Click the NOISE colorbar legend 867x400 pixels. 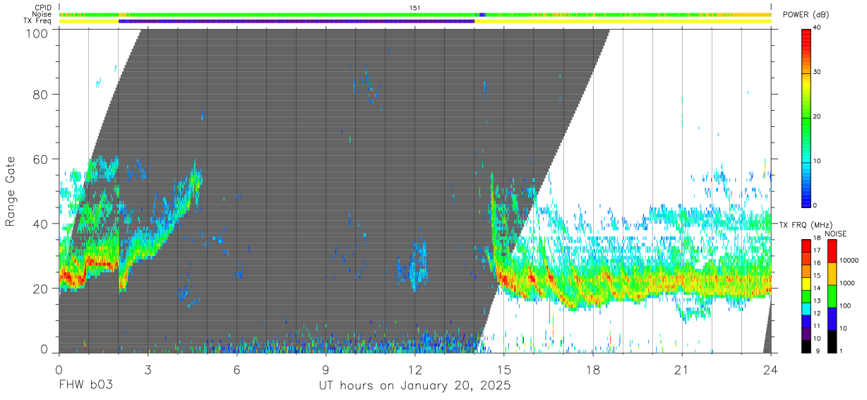click(x=832, y=296)
